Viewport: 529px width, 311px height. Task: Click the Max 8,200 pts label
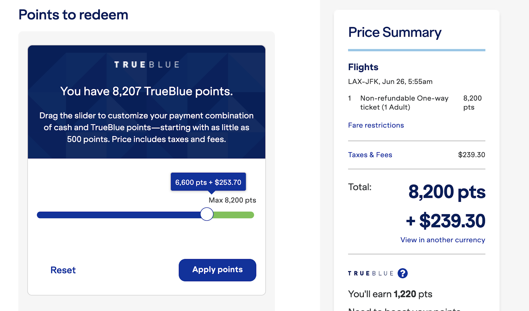[x=232, y=200]
